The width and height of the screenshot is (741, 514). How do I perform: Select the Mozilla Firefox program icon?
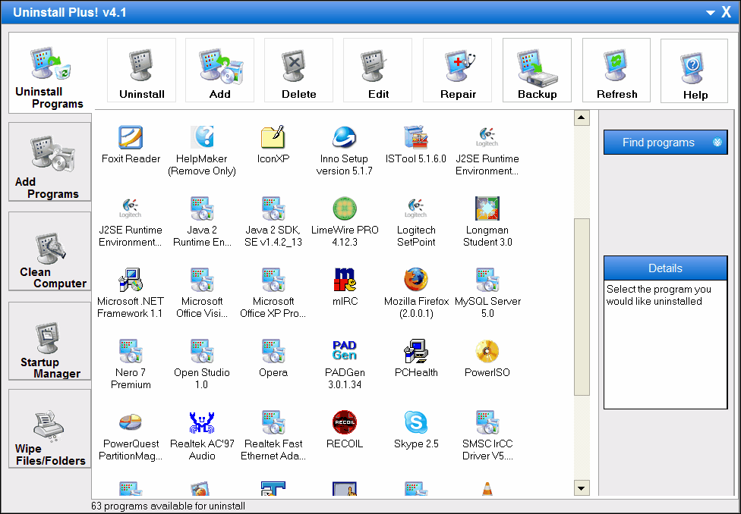pyautogui.click(x=416, y=281)
